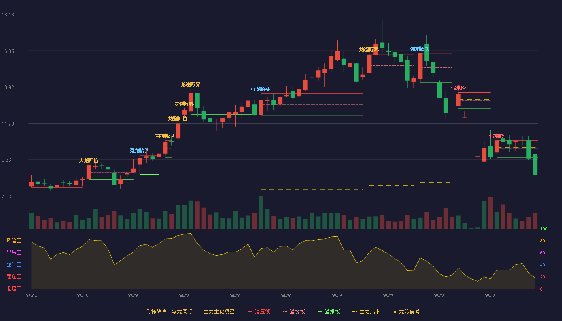Click the magenta 60 indicator scale label
The height and width of the screenshot is (321, 562).
542,253
